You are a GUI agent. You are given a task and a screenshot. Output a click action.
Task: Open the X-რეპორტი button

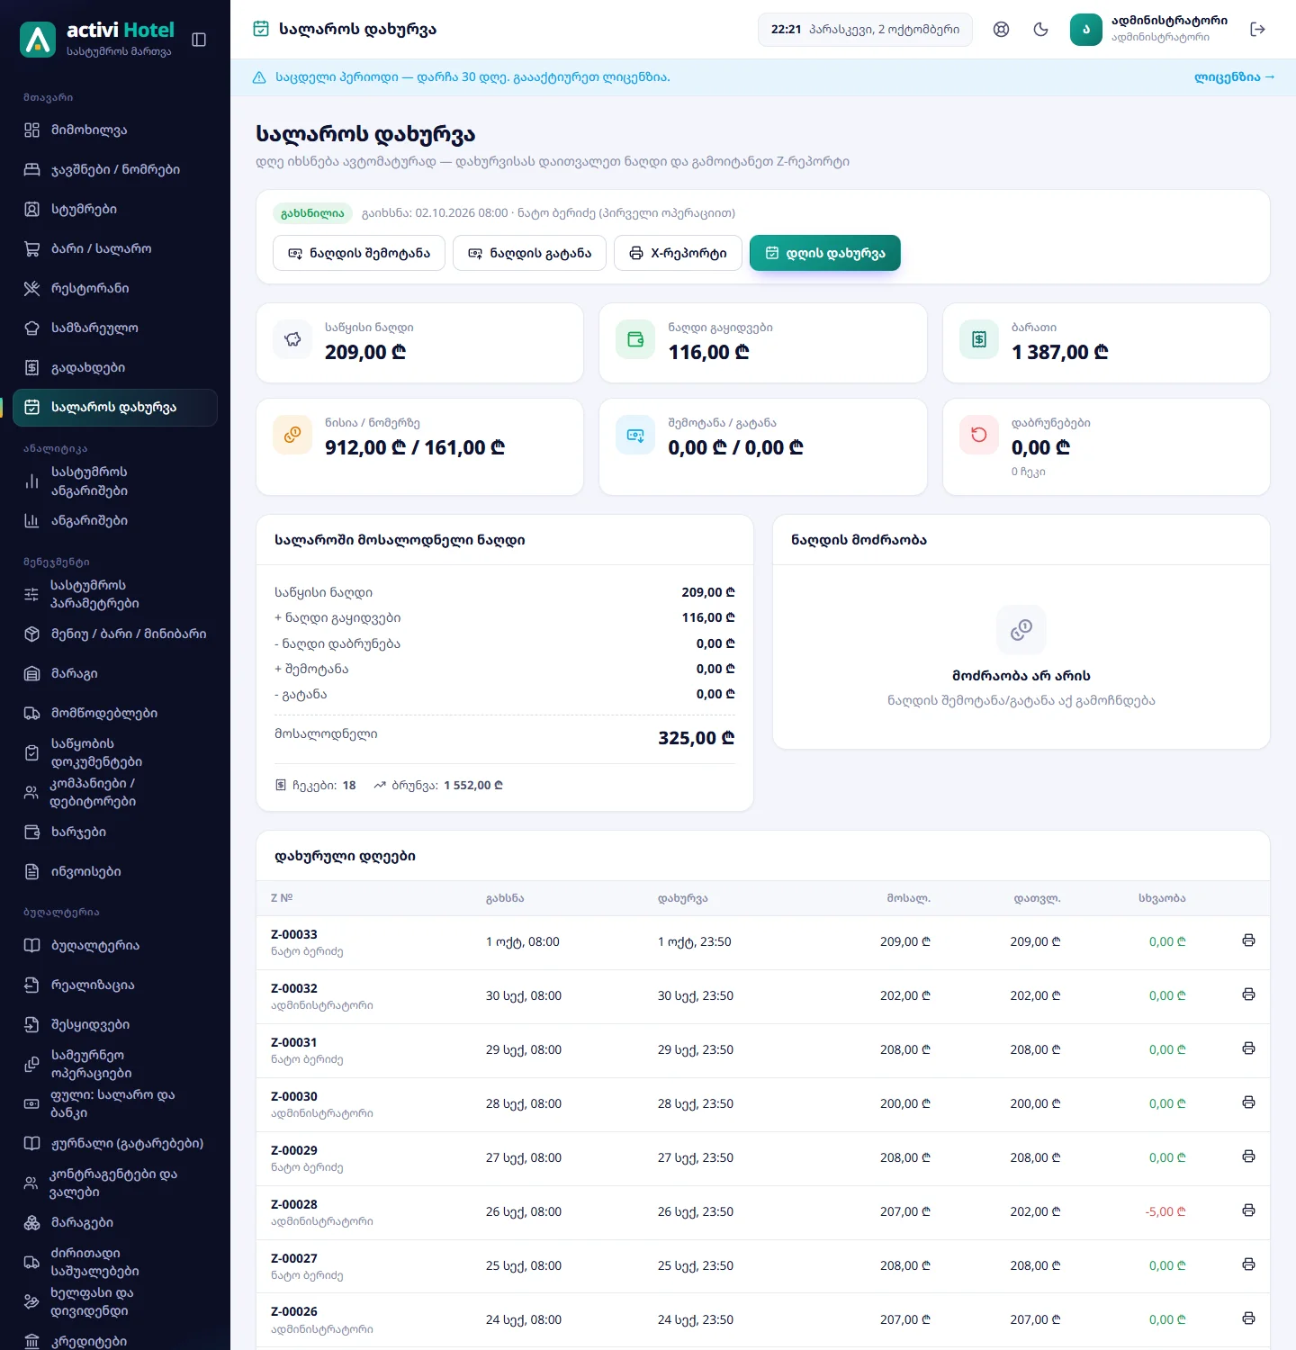[678, 253]
